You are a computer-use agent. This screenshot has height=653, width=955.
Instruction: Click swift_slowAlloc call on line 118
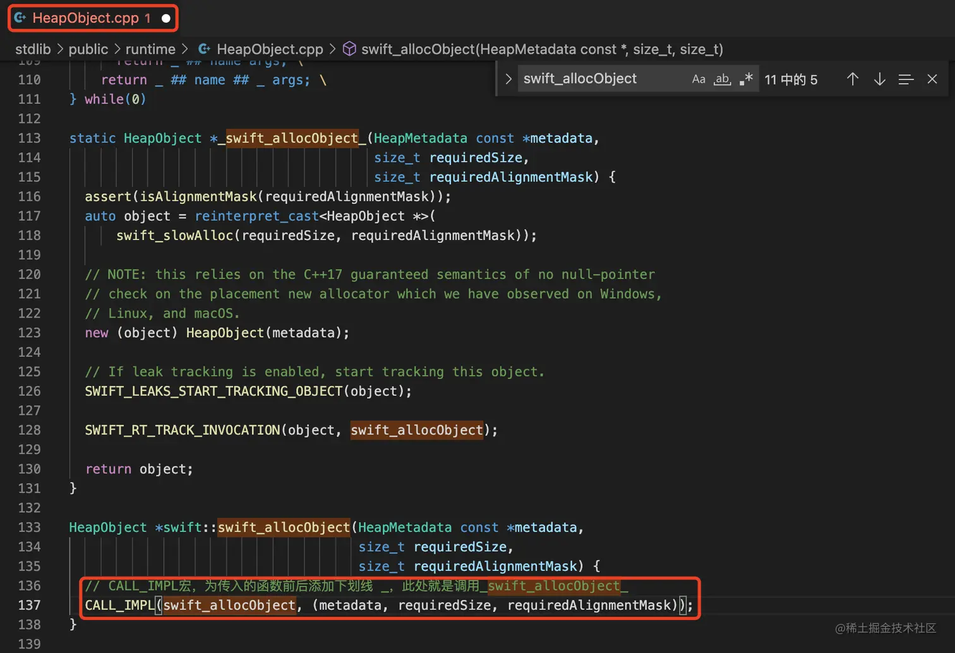click(x=174, y=236)
